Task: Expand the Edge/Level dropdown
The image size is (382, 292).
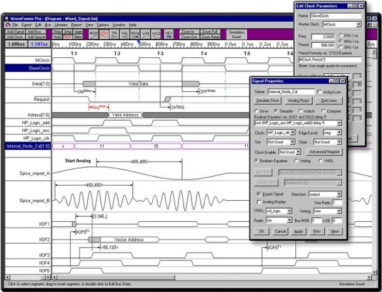Action: [x=339, y=132]
